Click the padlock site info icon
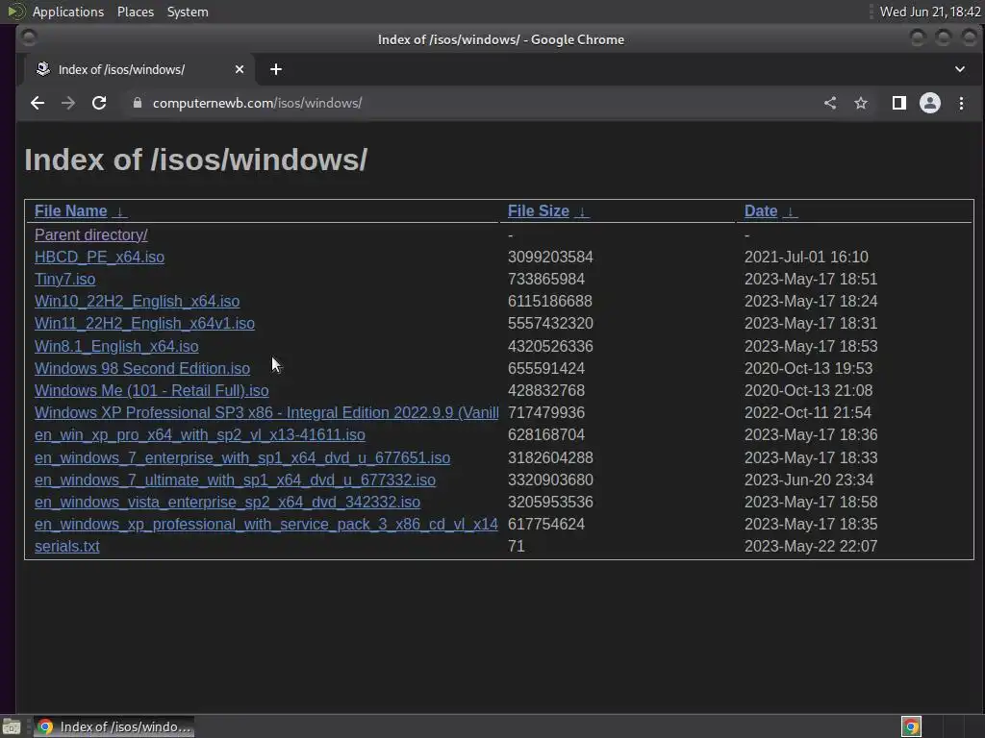The width and height of the screenshot is (985, 738). 138,103
